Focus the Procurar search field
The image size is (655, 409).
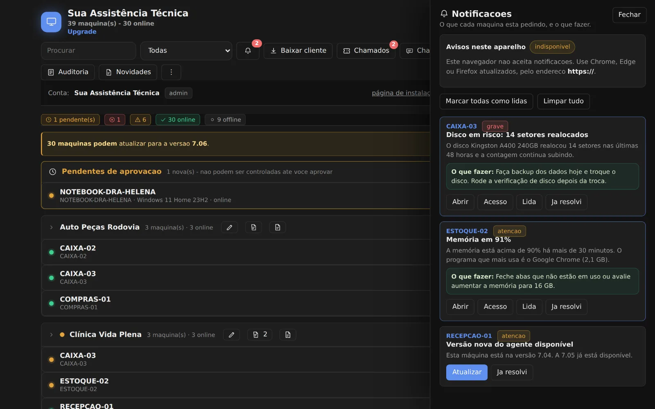(88, 51)
